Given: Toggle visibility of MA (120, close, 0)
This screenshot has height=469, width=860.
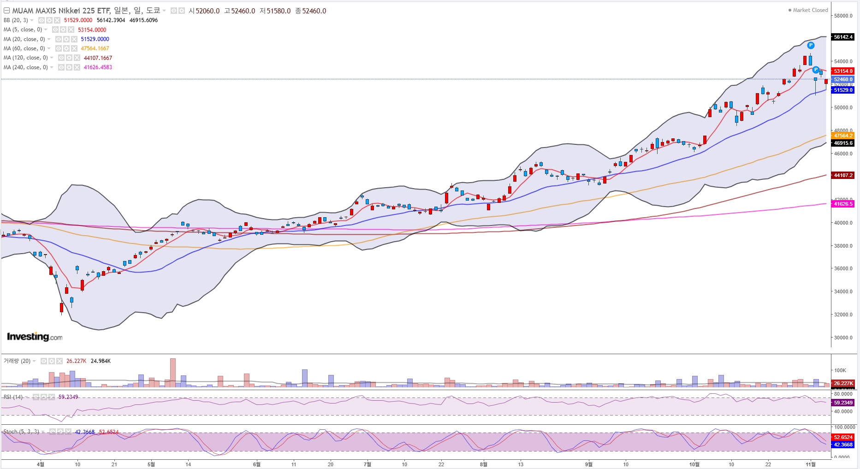Looking at the screenshot, I should point(61,58).
